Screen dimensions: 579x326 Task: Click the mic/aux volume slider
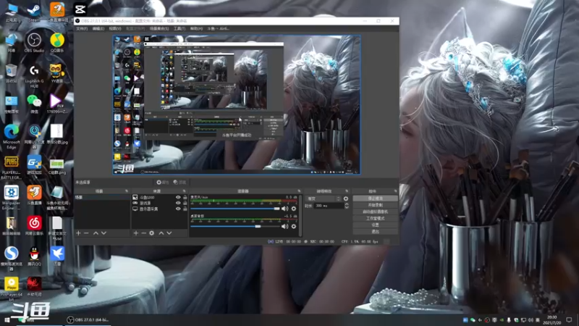pyautogui.click(x=235, y=209)
